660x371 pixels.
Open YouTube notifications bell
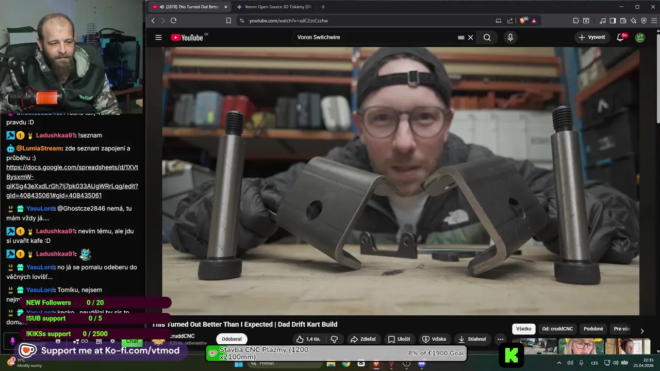click(621, 37)
